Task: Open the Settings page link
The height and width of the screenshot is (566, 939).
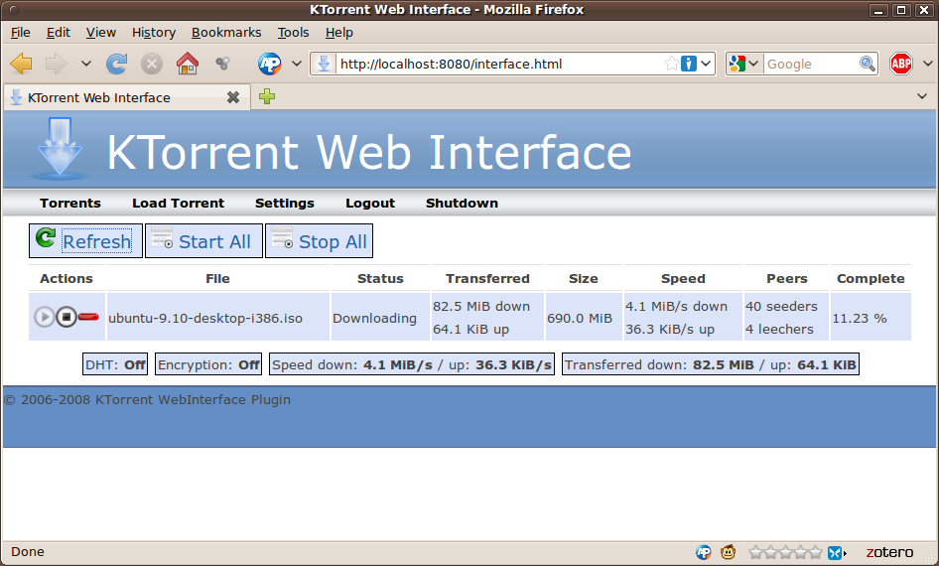Action: [285, 203]
